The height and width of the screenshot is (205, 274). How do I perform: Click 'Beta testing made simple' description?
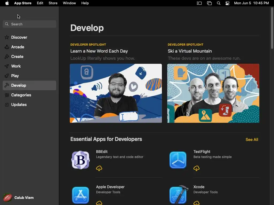pyautogui.click(x=212, y=157)
